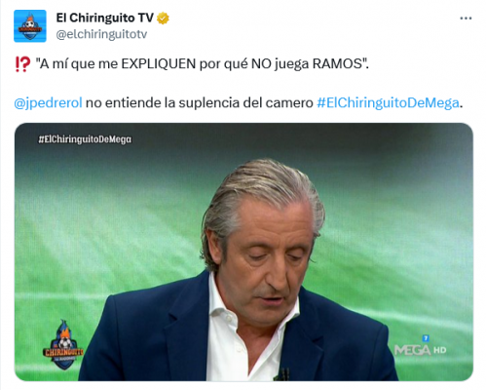
Task: Click the microphone clipped on the shirt
Action: coord(283,374)
